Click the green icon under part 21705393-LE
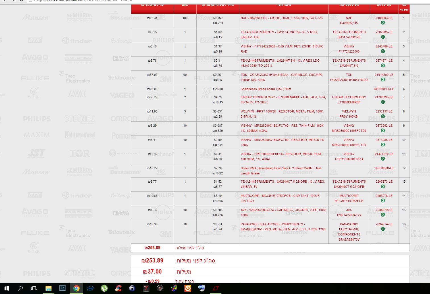Screen dimensions: 430x294 [383, 102]
